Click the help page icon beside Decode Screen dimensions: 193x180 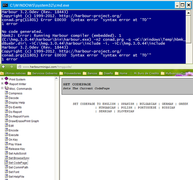tap(6, 97)
